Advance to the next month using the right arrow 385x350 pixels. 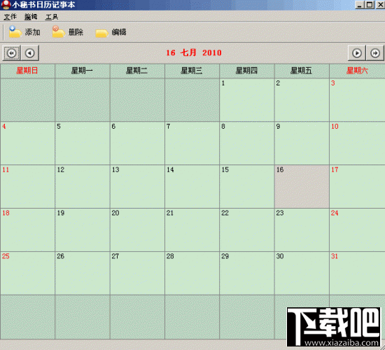[357, 52]
